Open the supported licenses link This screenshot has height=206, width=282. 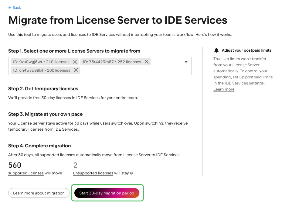click(x=26, y=173)
